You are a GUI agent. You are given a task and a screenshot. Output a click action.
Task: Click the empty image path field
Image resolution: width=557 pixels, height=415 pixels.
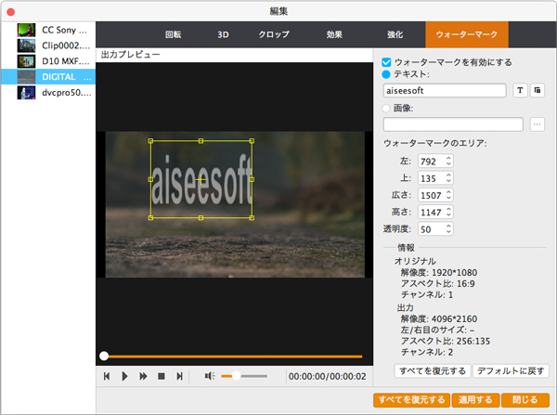453,124
